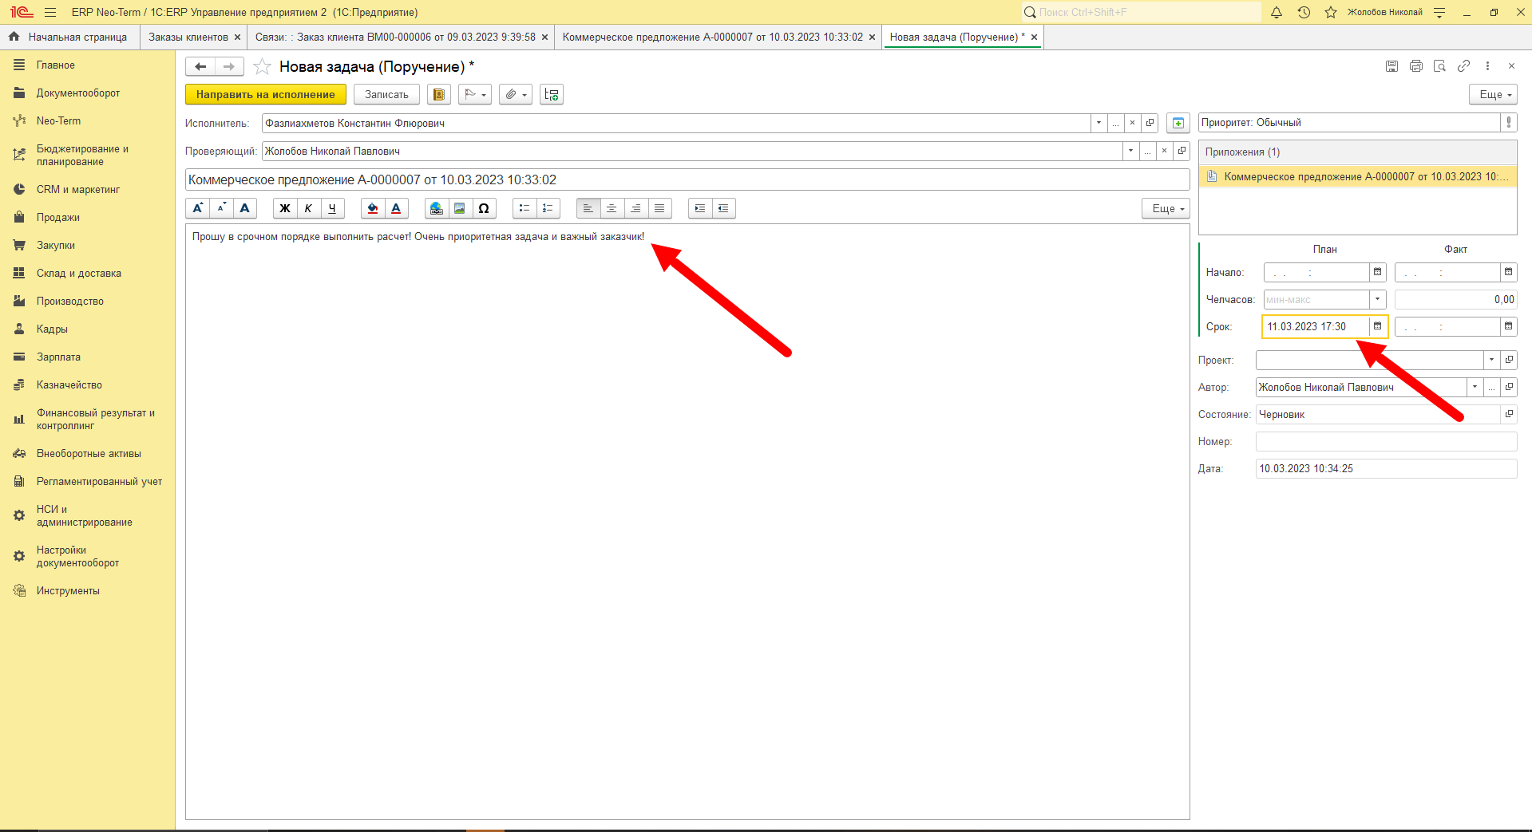Open notifications bell icon

1277,12
